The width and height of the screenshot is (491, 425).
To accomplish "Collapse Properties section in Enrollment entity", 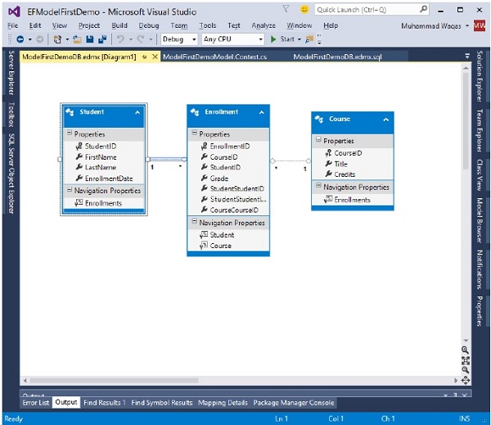I will coord(195,133).
